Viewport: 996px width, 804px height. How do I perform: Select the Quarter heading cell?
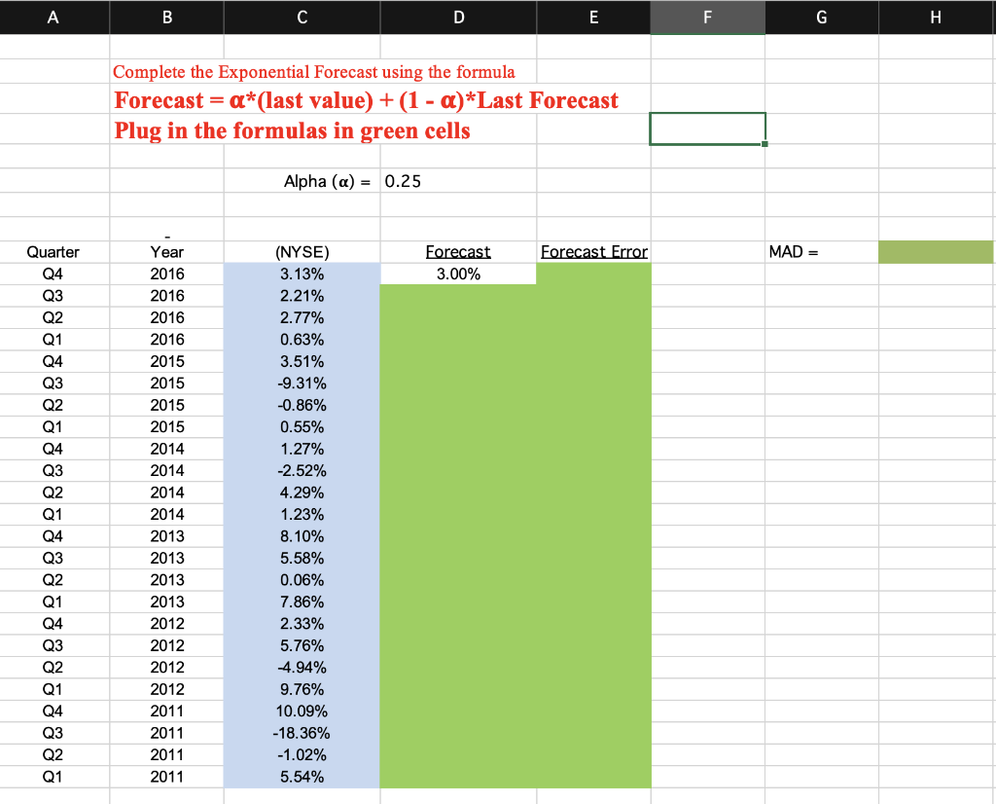[53, 251]
